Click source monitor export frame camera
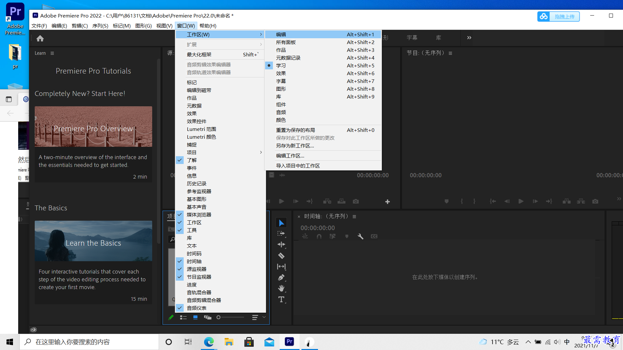Image resolution: width=623 pixels, height=350 pixels. click(356, 201)
